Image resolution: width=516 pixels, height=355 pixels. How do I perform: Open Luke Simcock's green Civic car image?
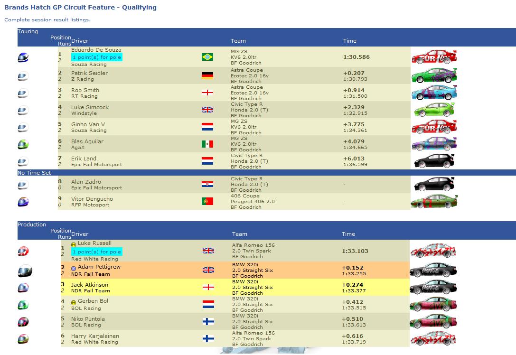434,110
